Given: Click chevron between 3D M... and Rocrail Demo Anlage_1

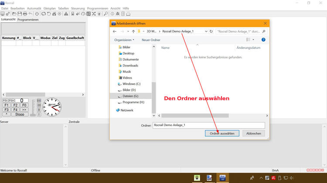Looking at the screenshot, I should [x=160, y=31].
